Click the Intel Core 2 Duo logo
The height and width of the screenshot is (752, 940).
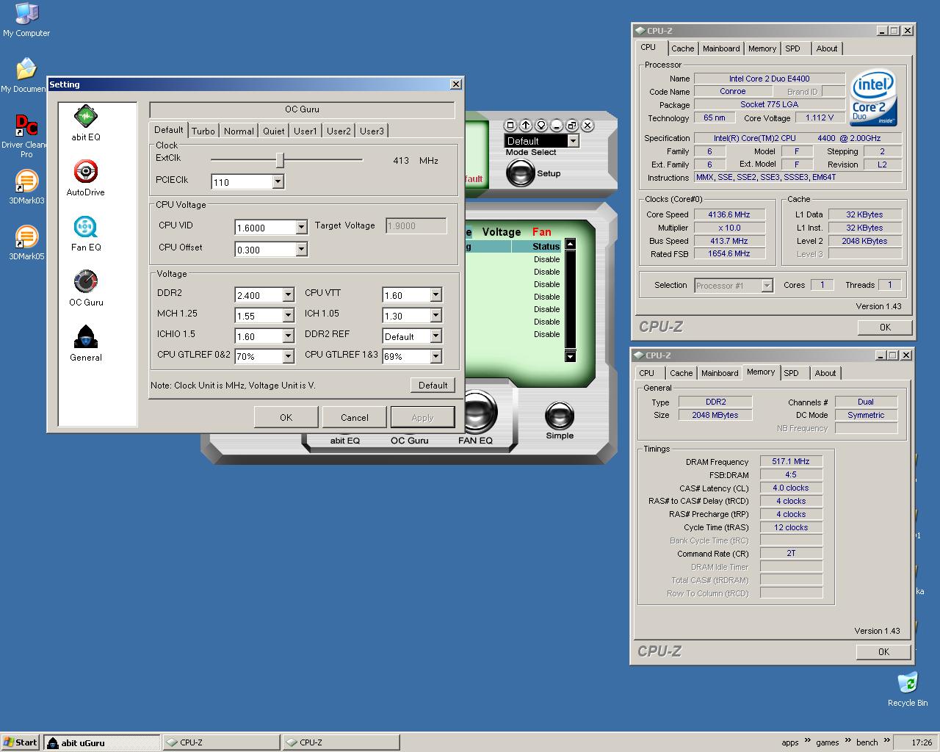(x=873, y=98)
